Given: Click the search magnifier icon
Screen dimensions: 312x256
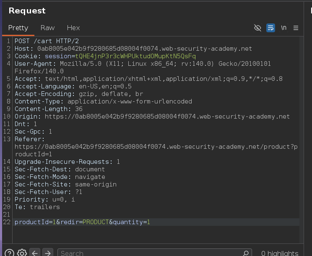Looking at the screenshot, I should click(x=246, y=253).
